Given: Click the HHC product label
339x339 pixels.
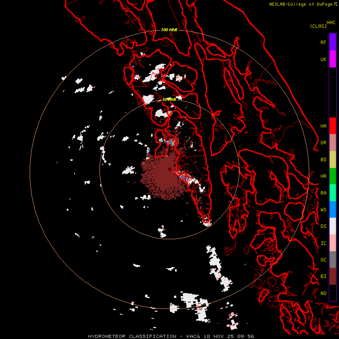Looking at the screenshot, I should tap(331, 23).
